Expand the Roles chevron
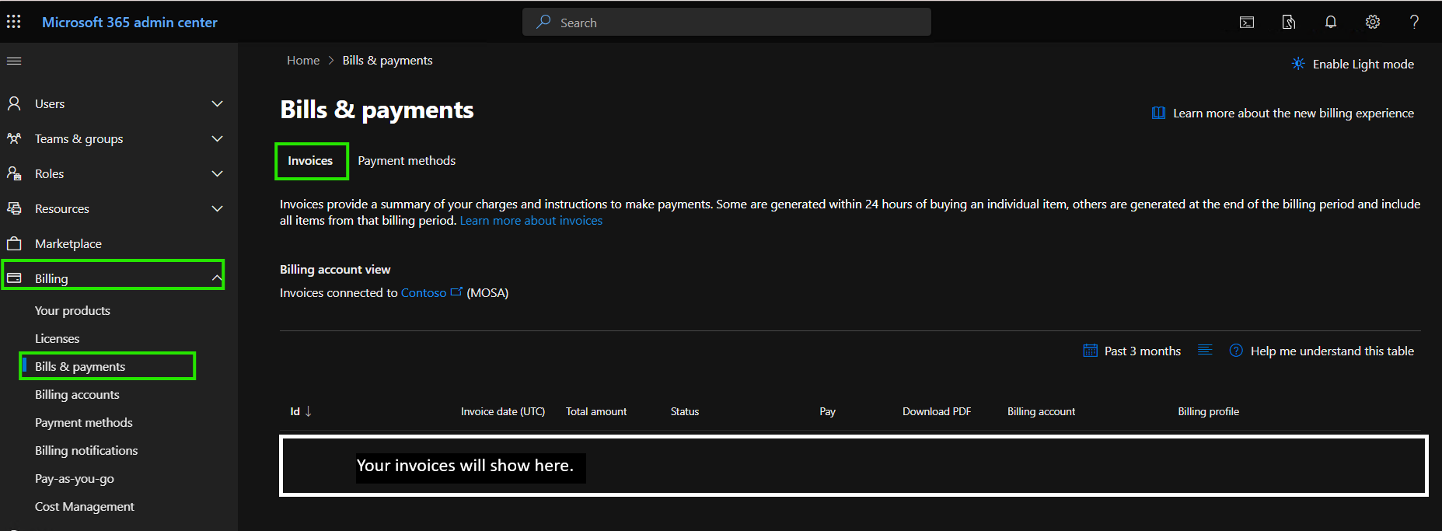1442x531 pixels. pos(218,173)
